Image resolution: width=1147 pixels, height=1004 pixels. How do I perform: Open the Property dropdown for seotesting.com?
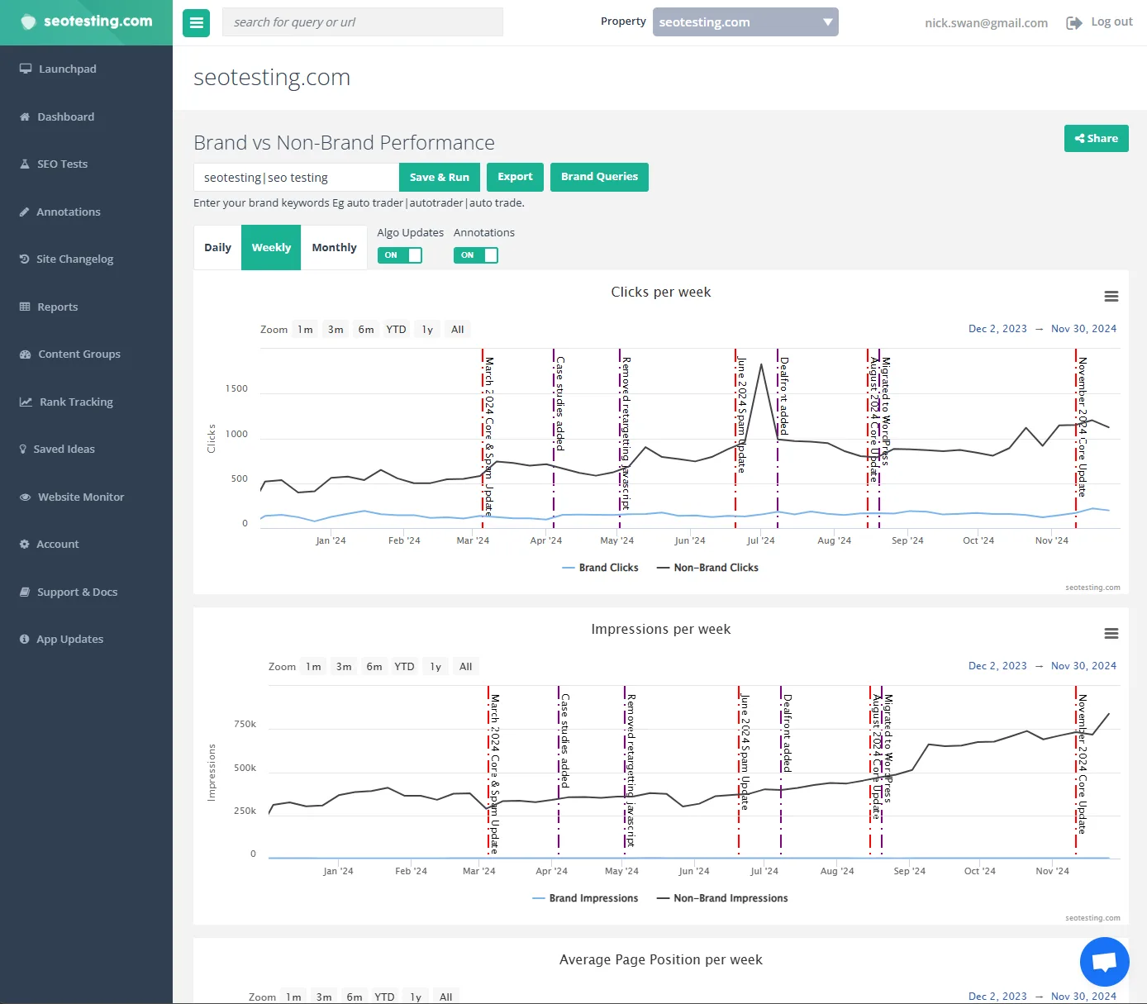tap(745, 22)
